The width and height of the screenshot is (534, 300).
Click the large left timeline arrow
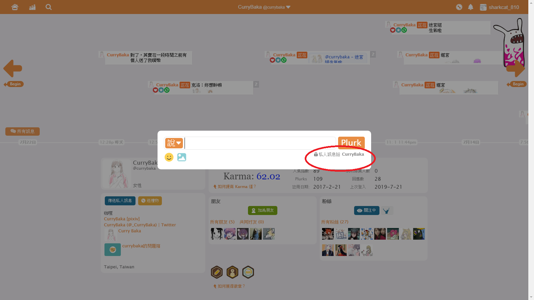13,68
